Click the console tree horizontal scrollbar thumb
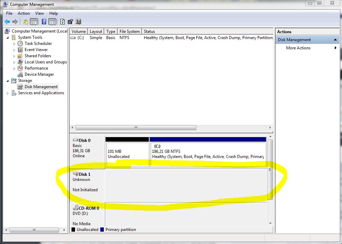The width and height of the screenshot is (342, 244). pos(34,230)
